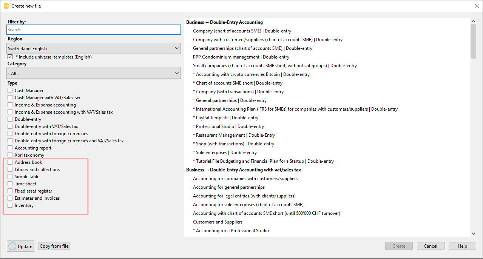
Task: Click into the Search filter field
Action: coord(94,30)
